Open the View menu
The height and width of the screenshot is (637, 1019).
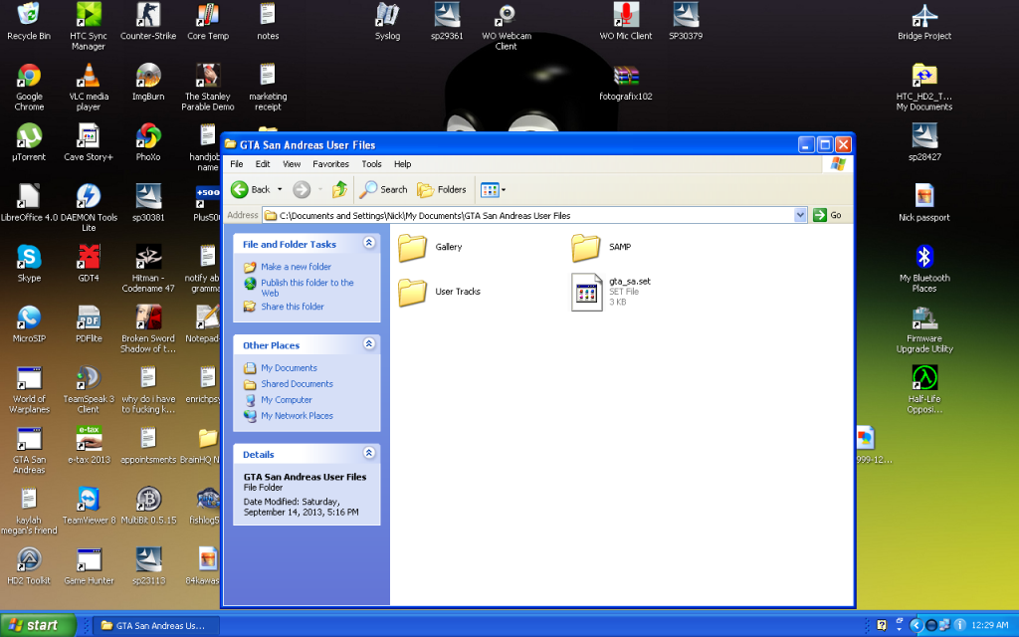click(x=292, y=164)
